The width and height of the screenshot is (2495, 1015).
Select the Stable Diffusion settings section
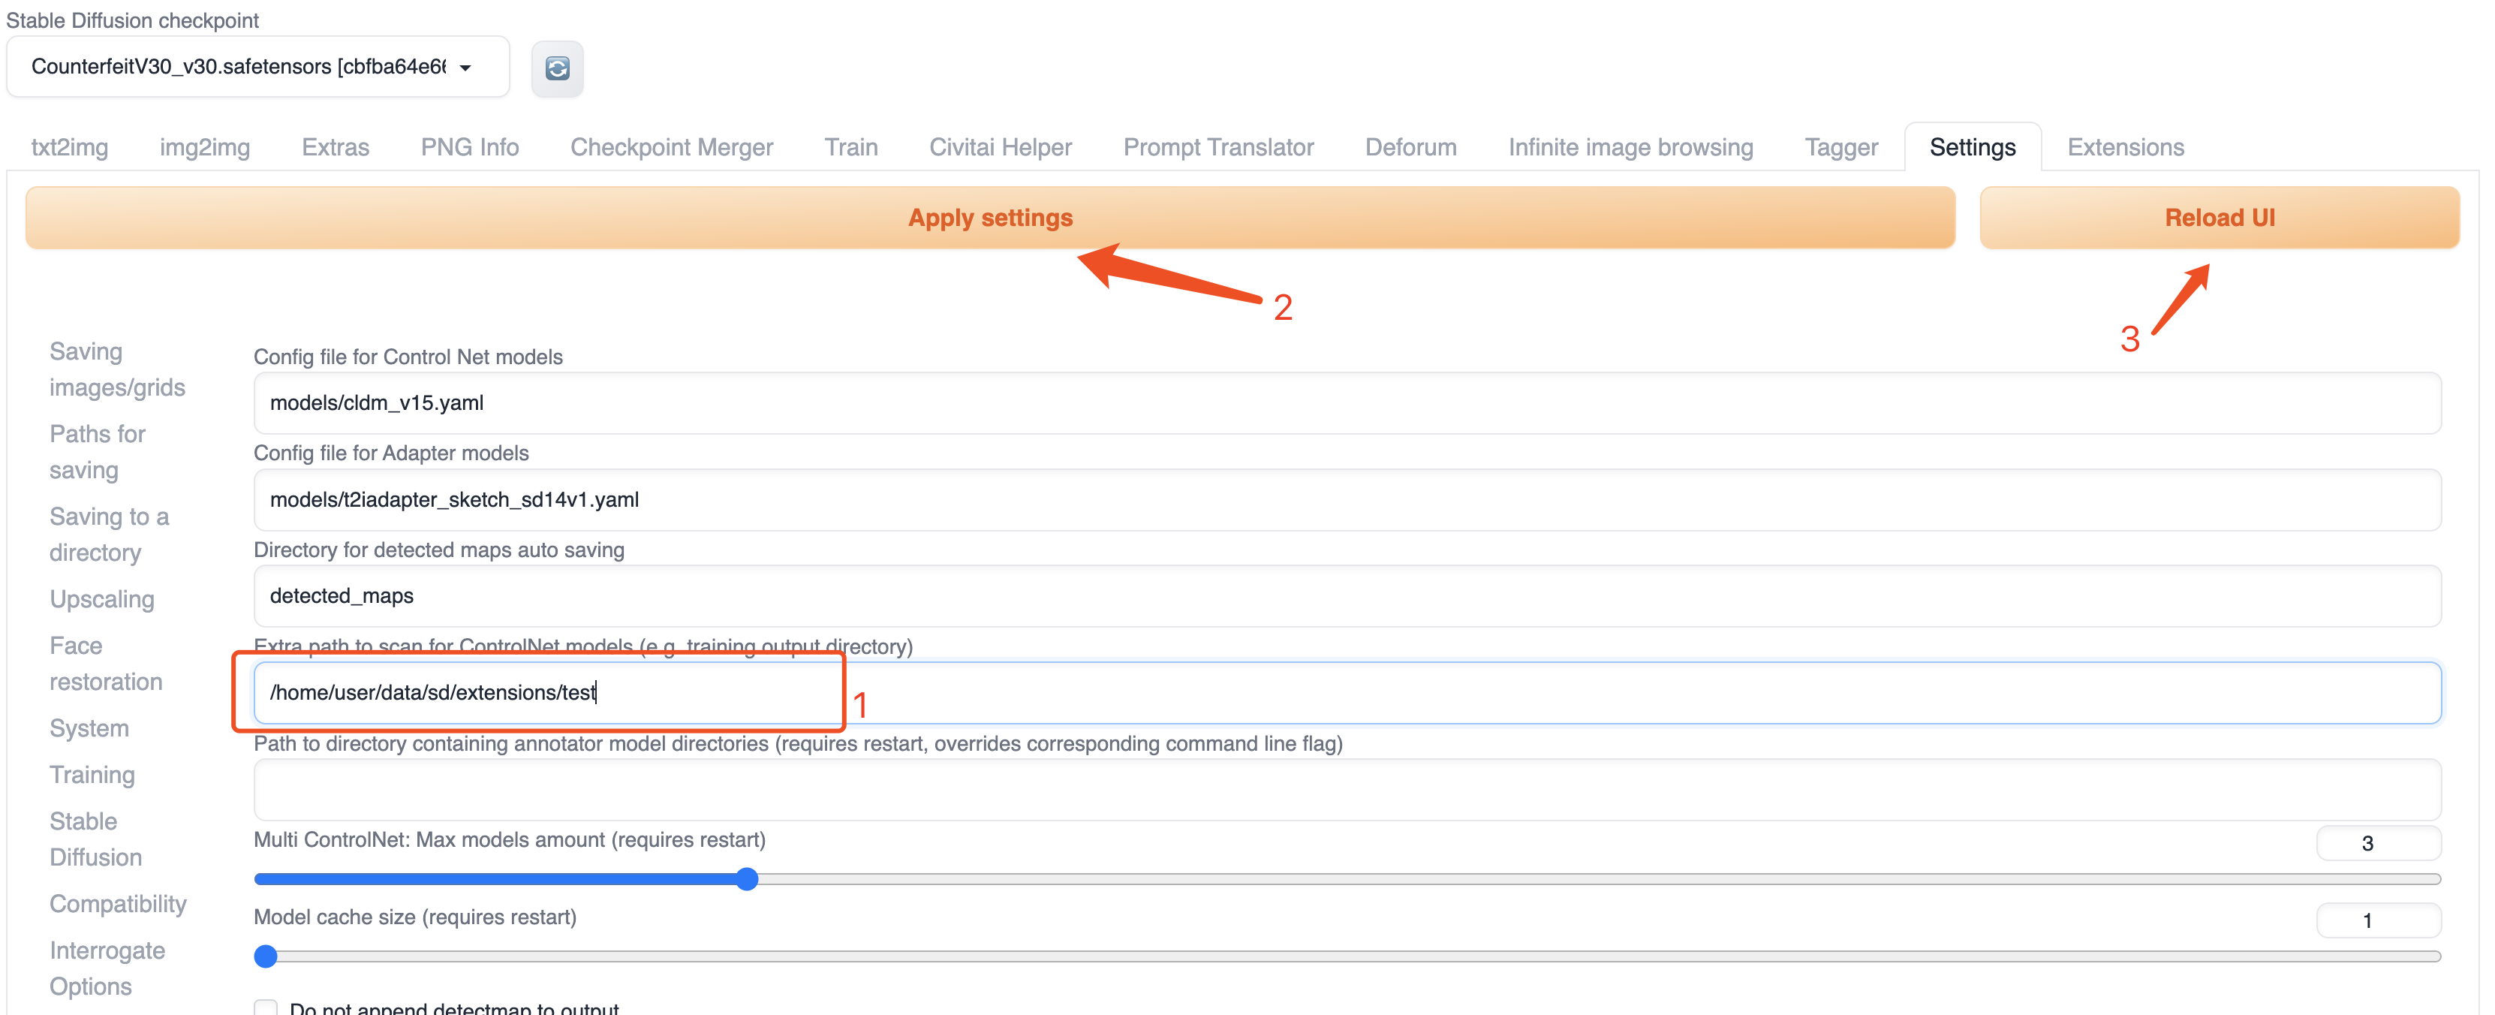point(96,839)
